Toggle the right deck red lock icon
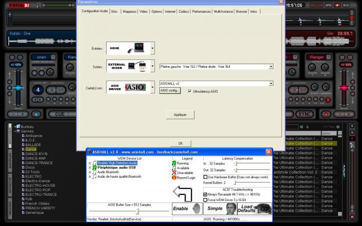 [326, 114]
